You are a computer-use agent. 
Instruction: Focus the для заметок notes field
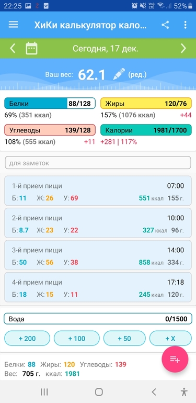click(x=98, y=163)
